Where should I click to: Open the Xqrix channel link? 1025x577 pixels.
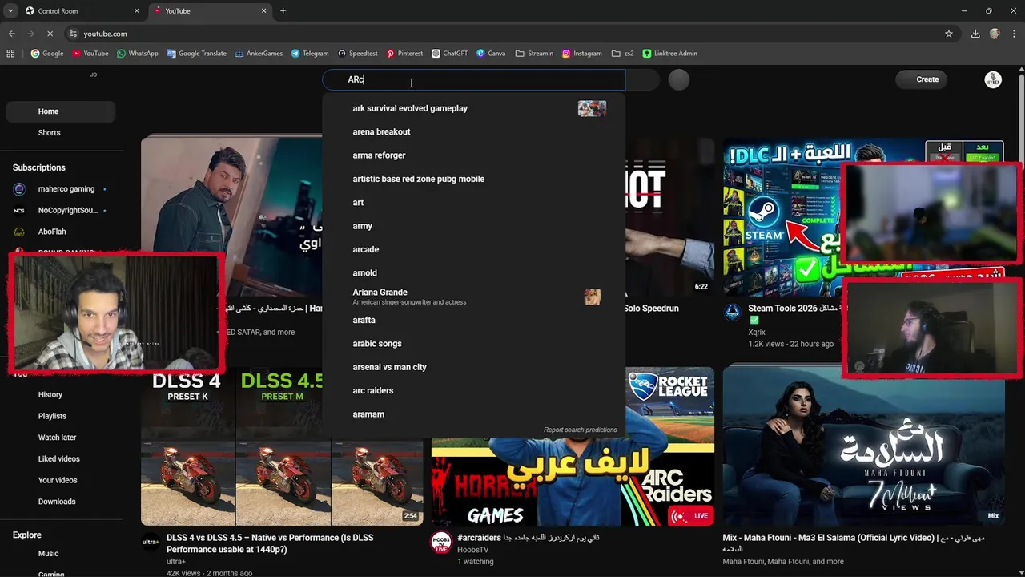pos(757,332)
